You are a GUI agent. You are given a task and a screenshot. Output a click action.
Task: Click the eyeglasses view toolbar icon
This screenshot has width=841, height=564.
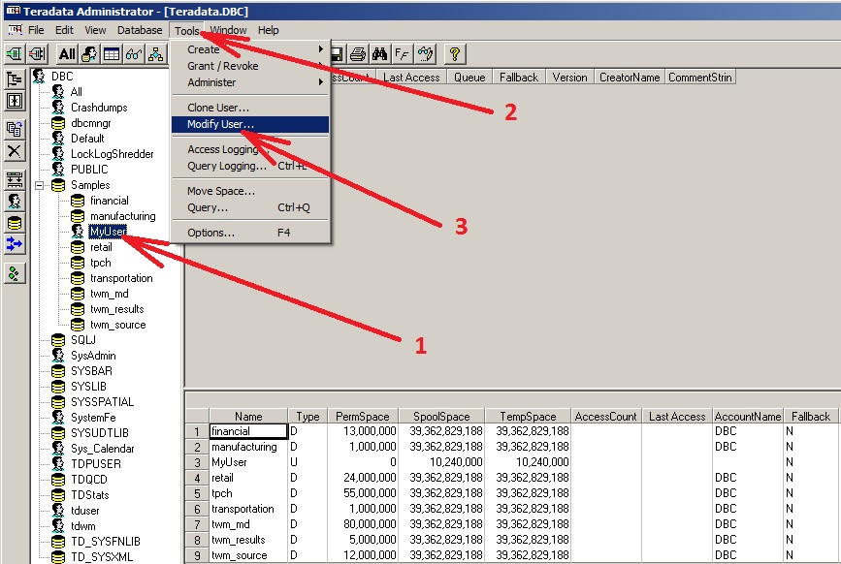pyautogui.click(x=134, y=54)
